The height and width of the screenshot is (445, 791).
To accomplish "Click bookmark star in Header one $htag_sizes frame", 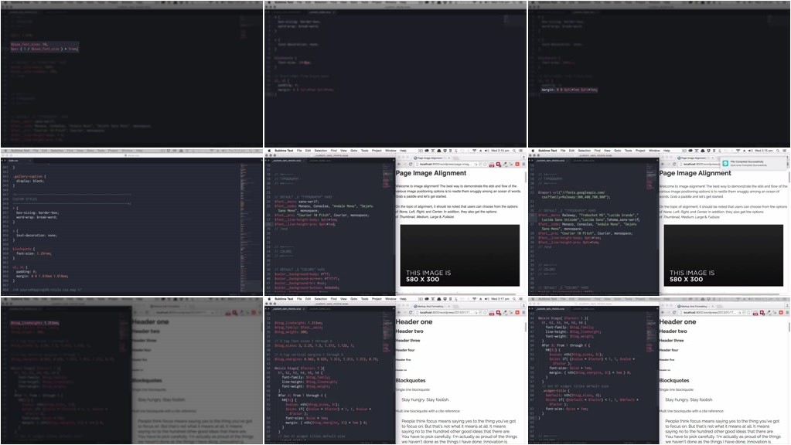I will pyautogui.click(x=486, y=313).
